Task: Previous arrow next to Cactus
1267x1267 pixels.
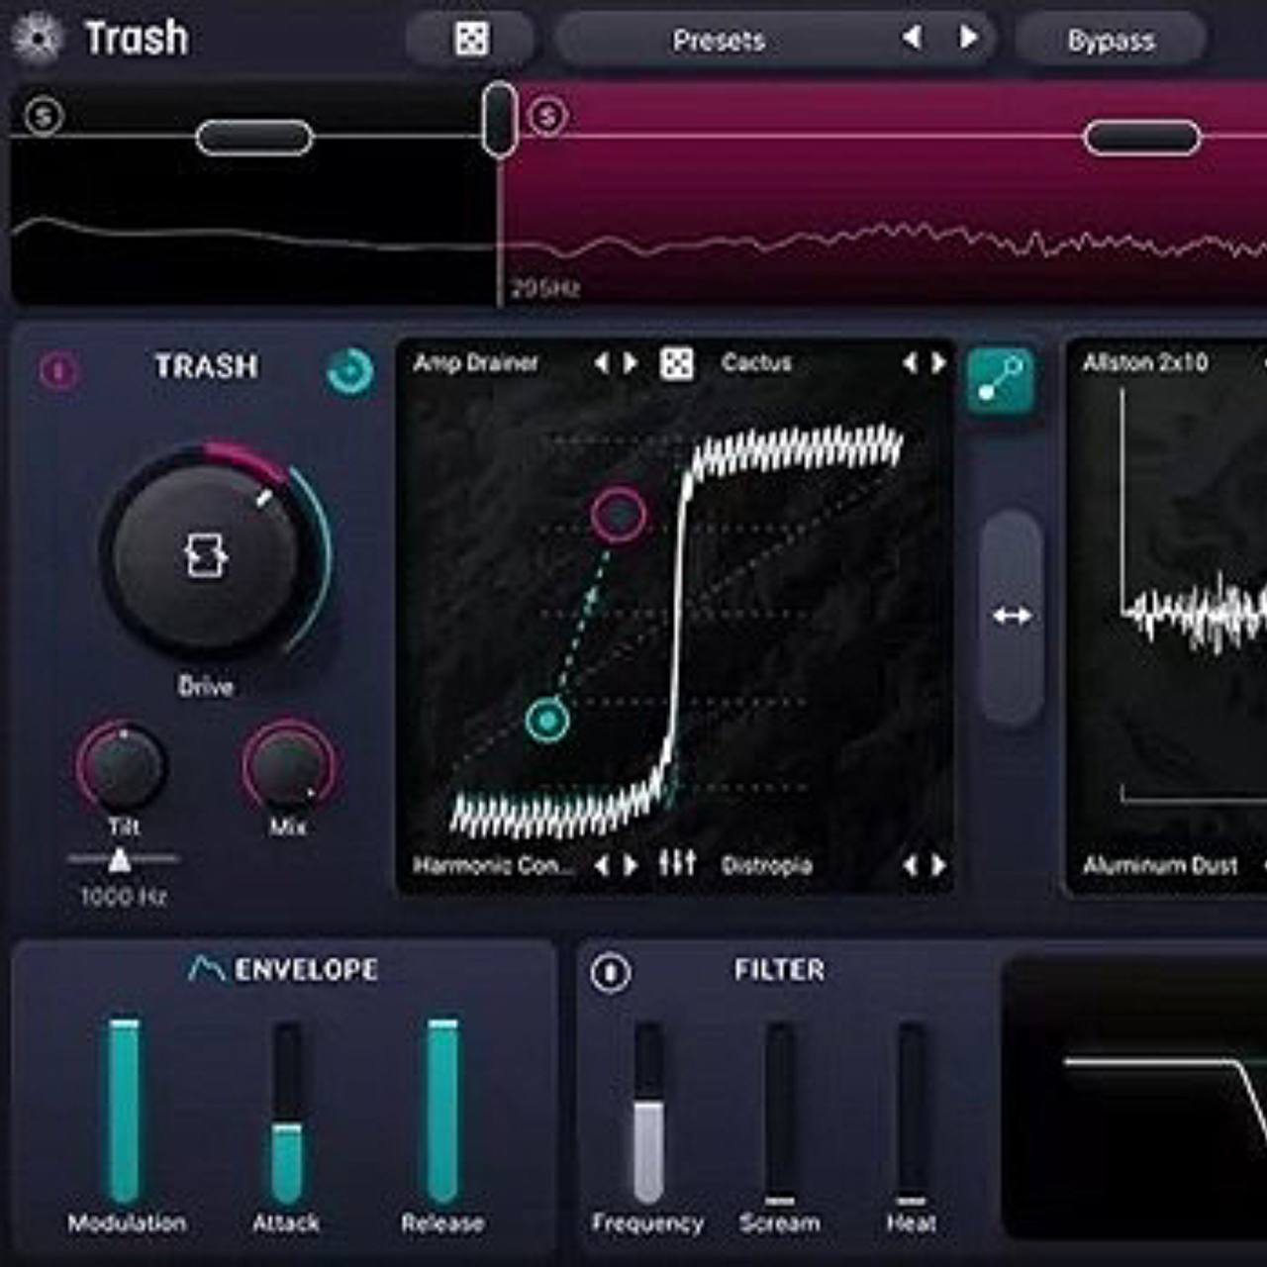Action: coord(910,363)
